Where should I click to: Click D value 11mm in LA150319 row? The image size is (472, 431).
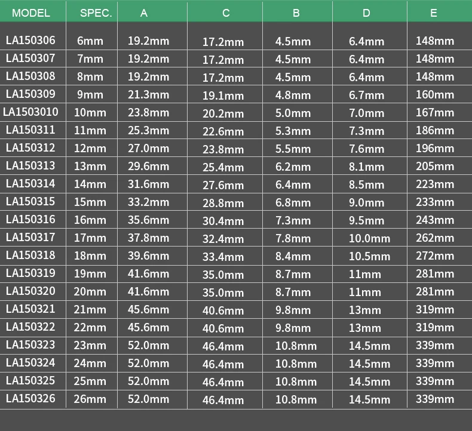pyautogui.click(x=365, y=275)
